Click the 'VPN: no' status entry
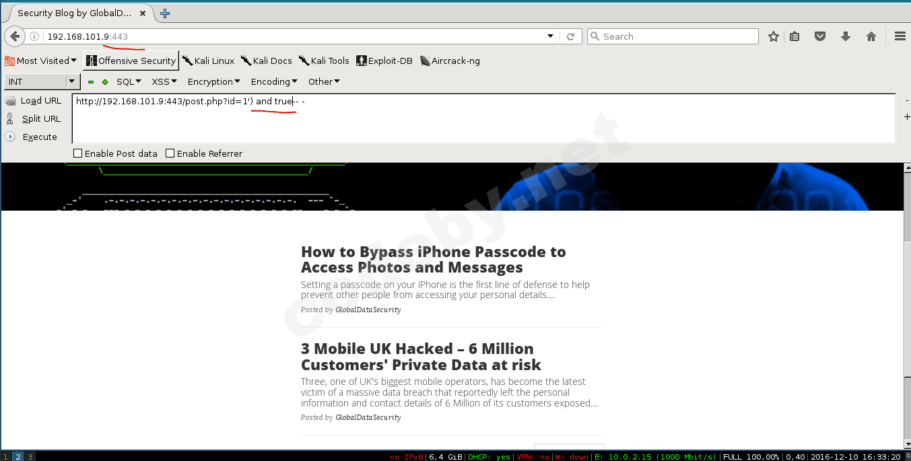The image size is (911, 461). click(x=533, y=456)
